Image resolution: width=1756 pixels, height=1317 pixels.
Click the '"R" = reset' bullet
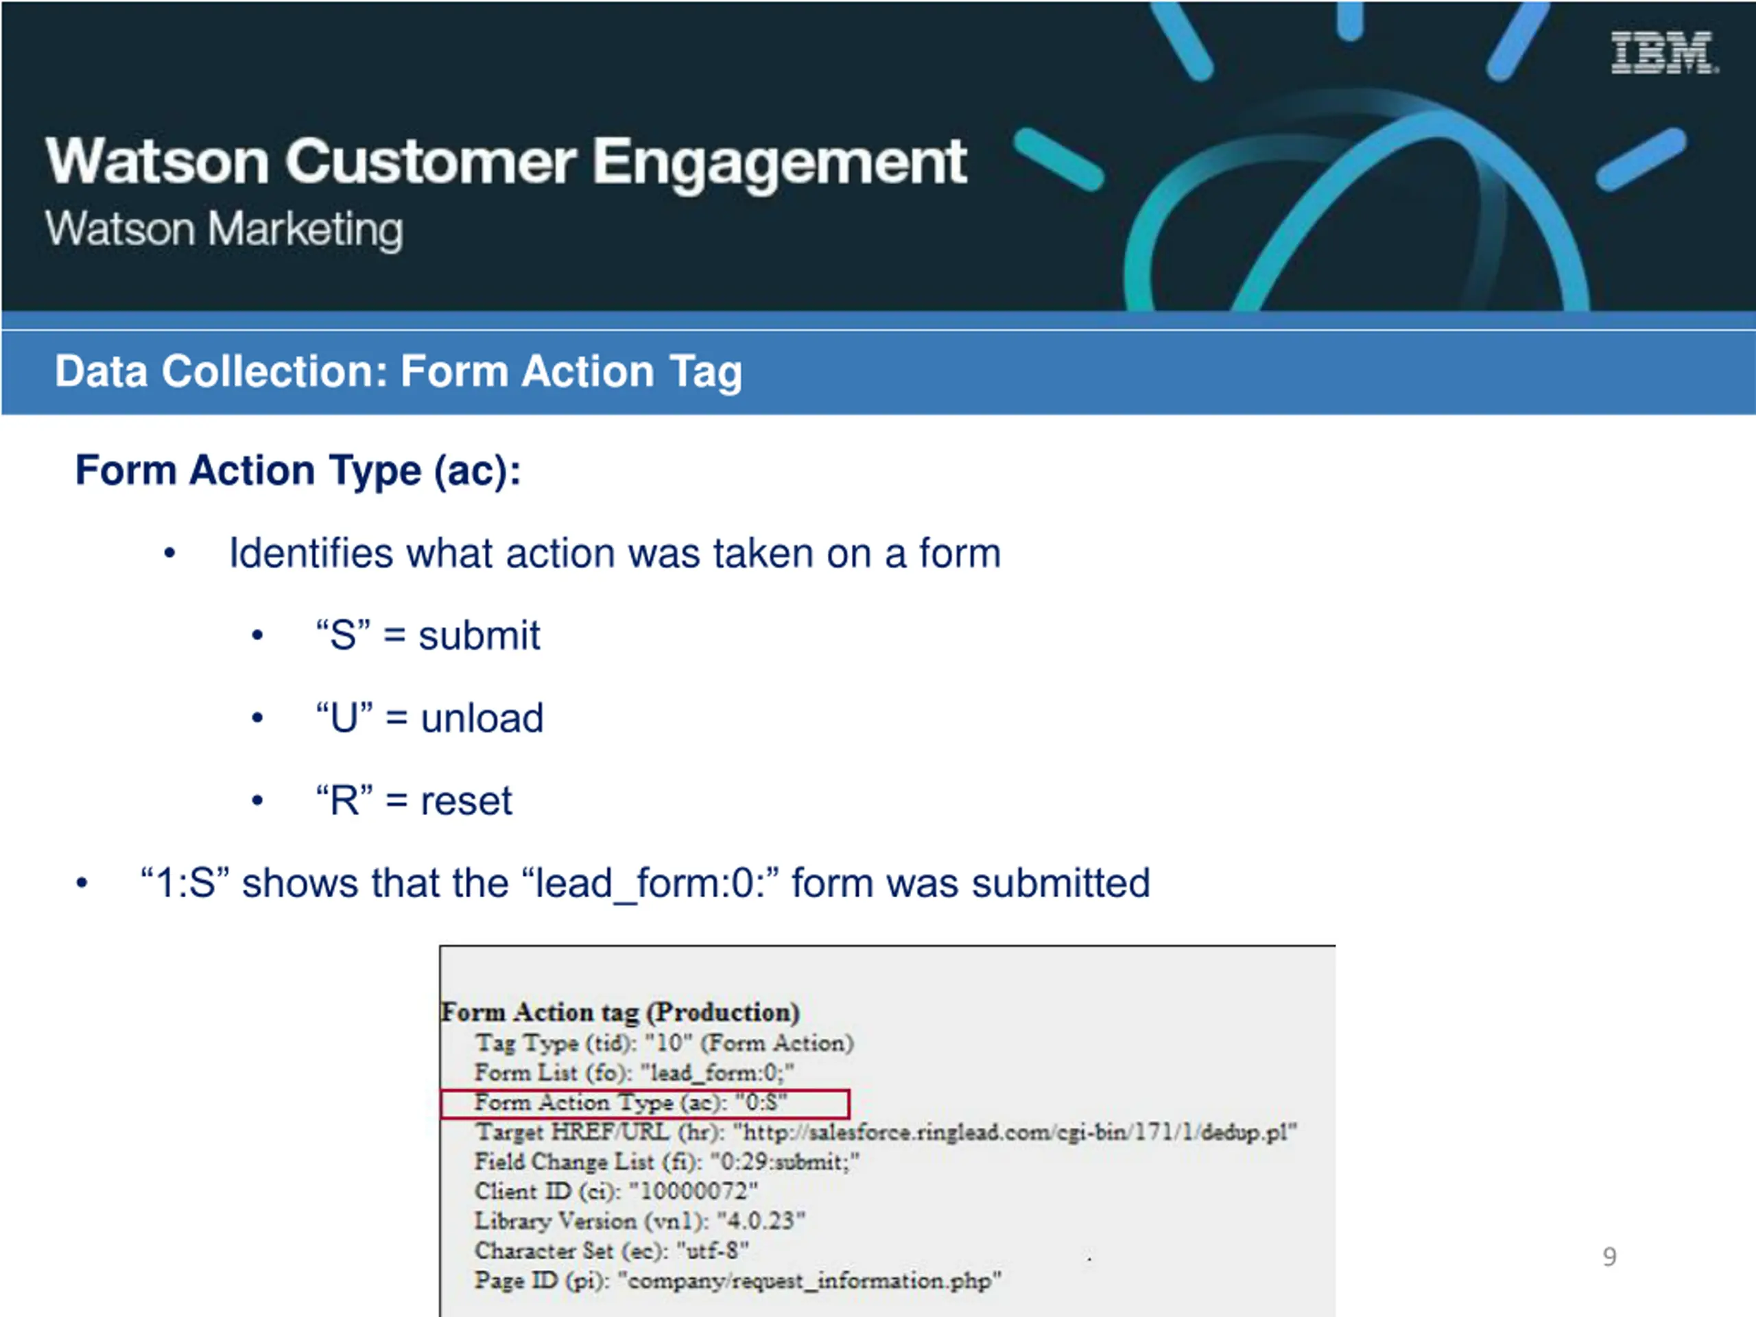[414, 801]
